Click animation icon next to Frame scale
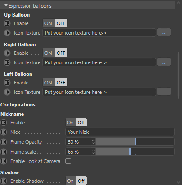 click(x=4, y=152)
